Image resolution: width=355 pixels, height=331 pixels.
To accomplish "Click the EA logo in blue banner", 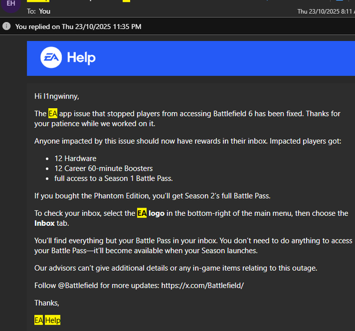I will pos(51,57).
